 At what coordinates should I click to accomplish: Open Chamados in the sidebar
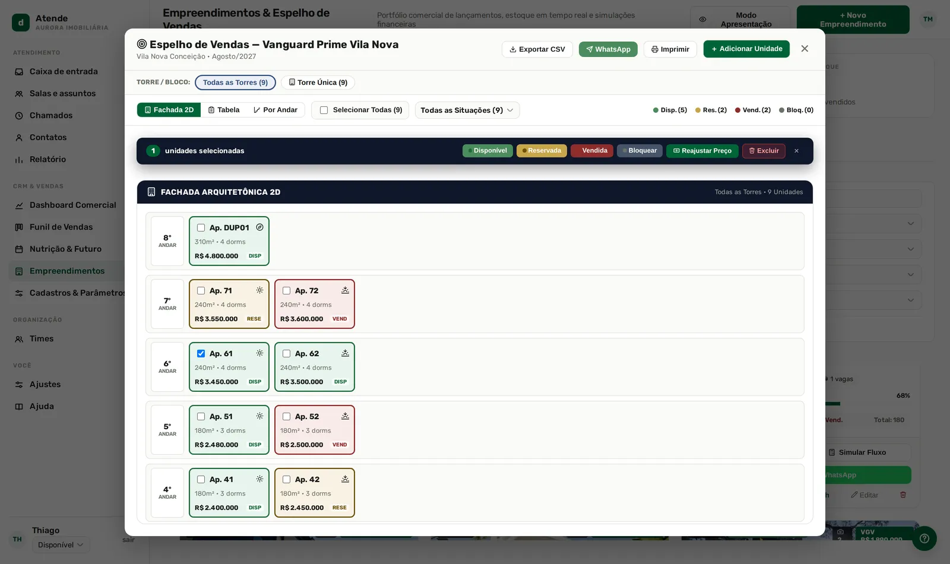pos(51,115)
